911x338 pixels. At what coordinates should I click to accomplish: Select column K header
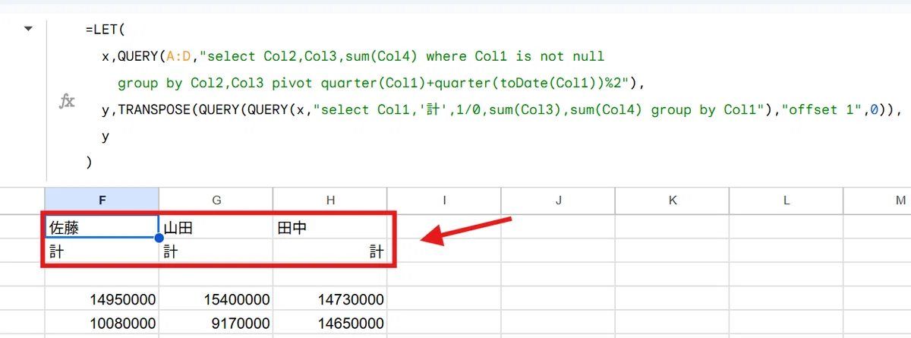click(x=672, y=200)
